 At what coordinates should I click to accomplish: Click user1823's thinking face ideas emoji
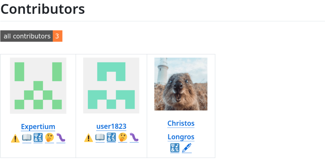(x=123, y=138)
